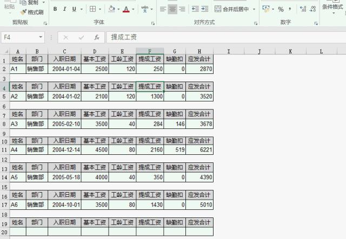Decrease indent icon
346x239 pixels.
point(195,9)
